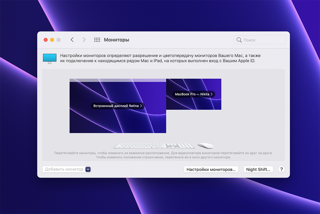Image resolution: width=320 pixels, height=214 pixels.
Task: Open the Добавить монитор dropdown
Action: pyautogui.click(x=67, y=169)
